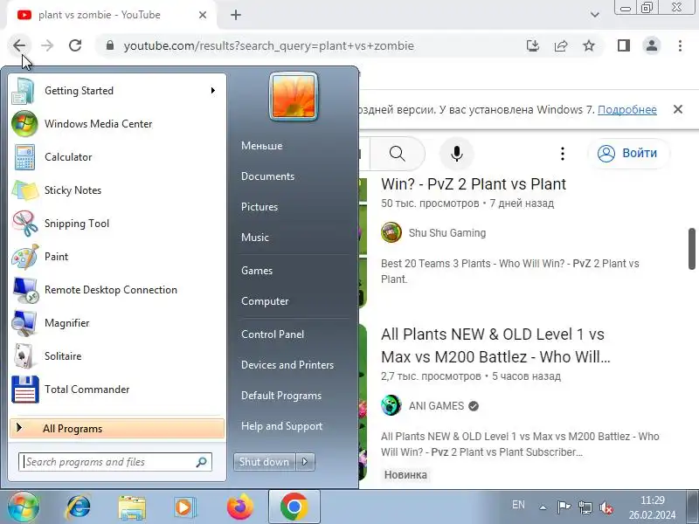Expand All Programs list
Image resolution: width=699 pixels, height=524 pixels.
pyautogui.click(x=117, y=429)
